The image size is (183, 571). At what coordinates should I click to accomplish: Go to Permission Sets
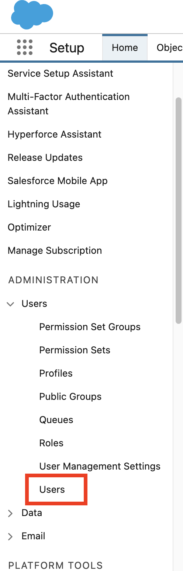pos(75,350)
